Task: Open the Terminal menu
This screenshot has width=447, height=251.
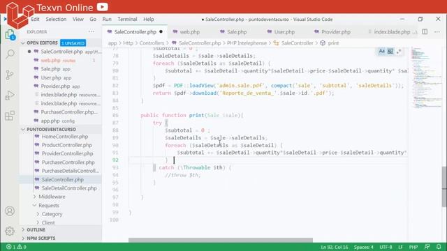Action: click(x=127, y=19)
